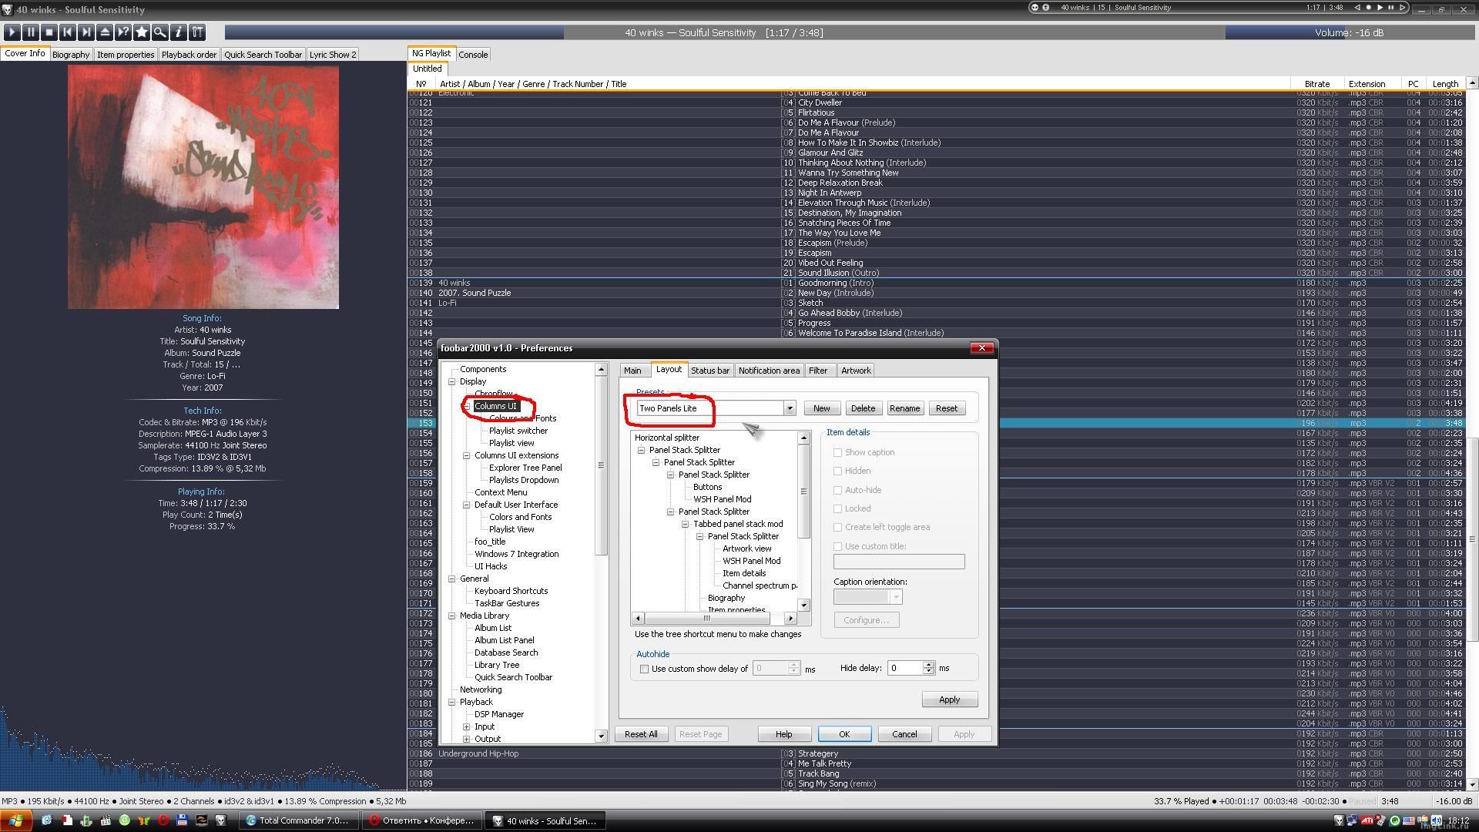Image resolution: width=1479 pixels, height=832 pixels.
Task: Open Notification area tab
Action: click(x=769, y=371)
